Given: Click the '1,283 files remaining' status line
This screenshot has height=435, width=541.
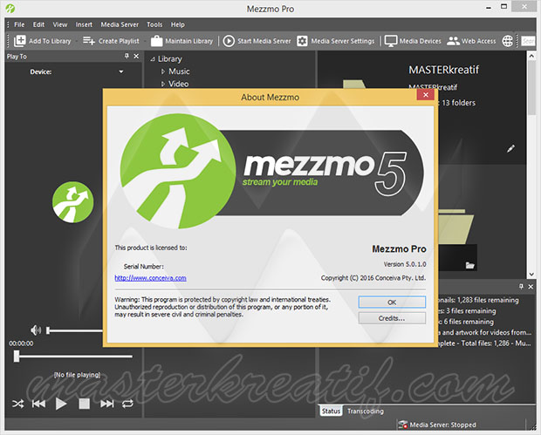Looking at the screenshot, I should tap(479, 300).
